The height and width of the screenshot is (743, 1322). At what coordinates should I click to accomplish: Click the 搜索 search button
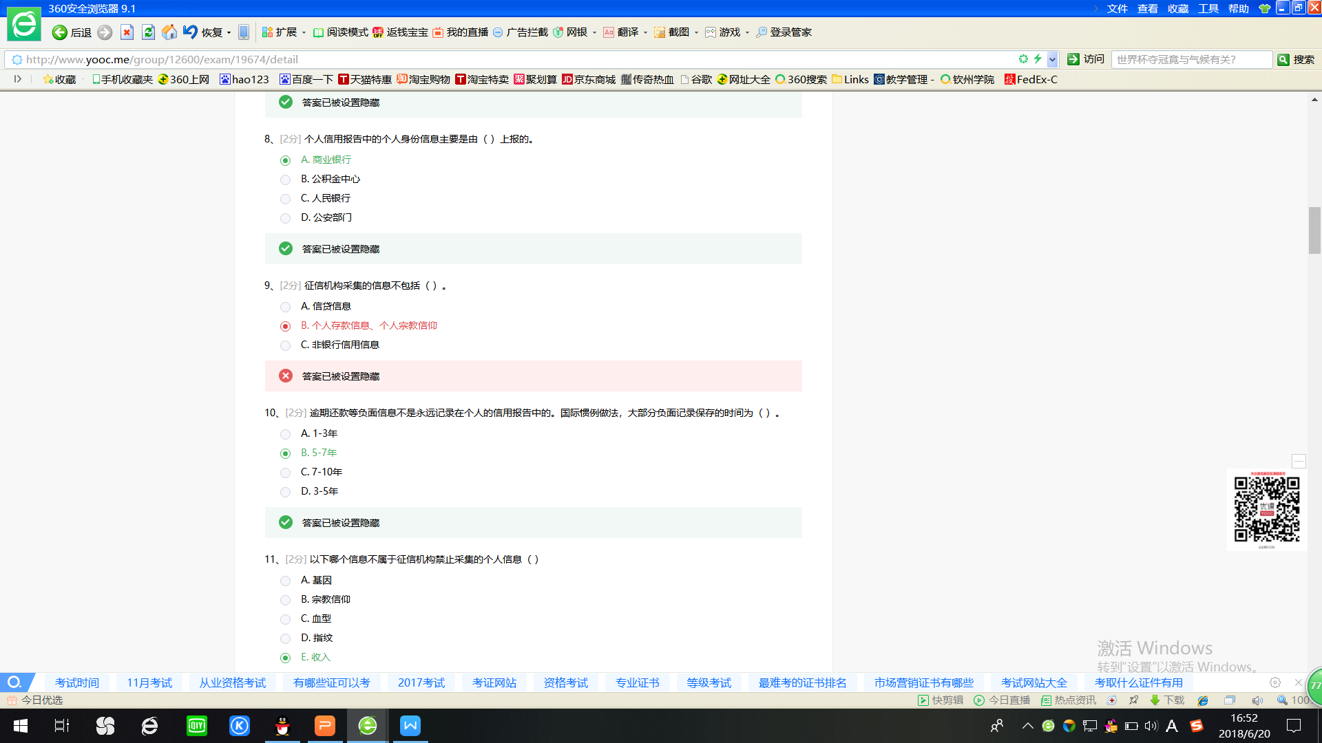[1297, 60]
